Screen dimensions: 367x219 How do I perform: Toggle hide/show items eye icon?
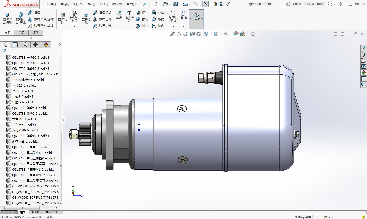coord(226,34)
